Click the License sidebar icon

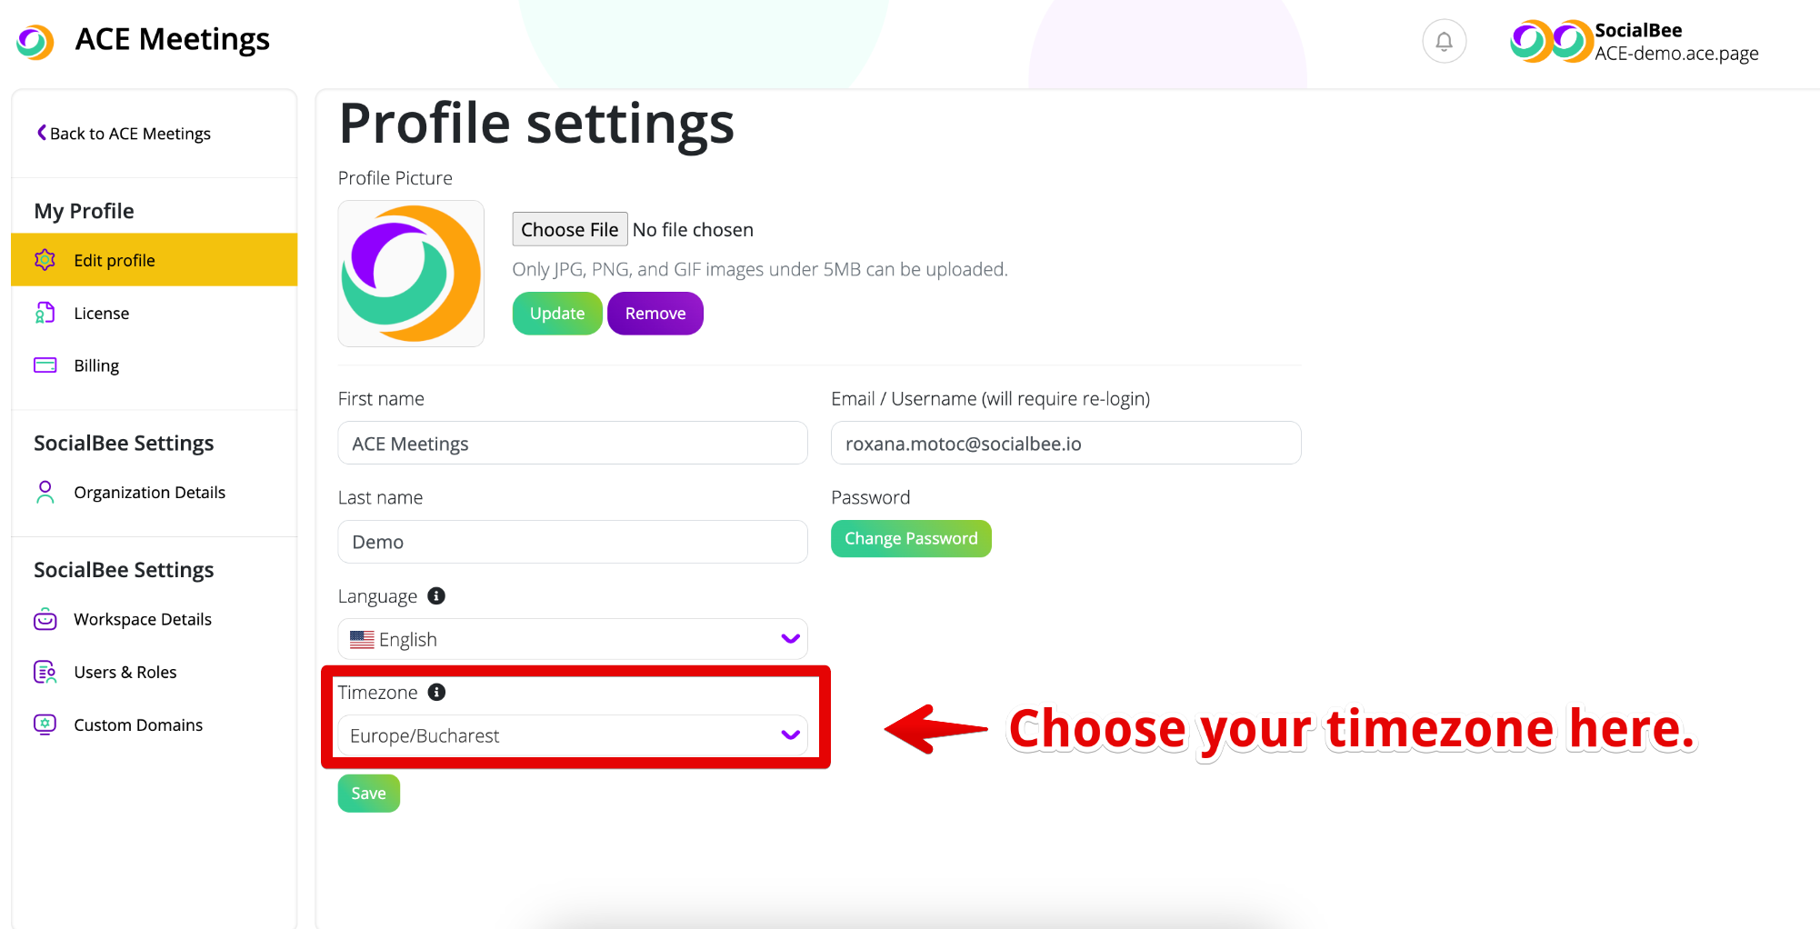click(45, 313)
